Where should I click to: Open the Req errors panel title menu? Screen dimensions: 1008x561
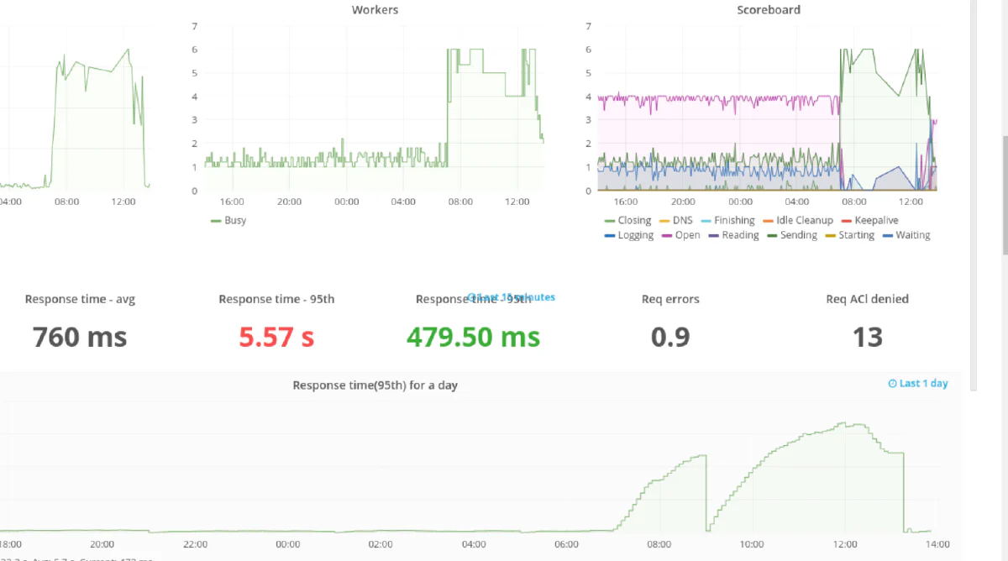click(670, 299)
